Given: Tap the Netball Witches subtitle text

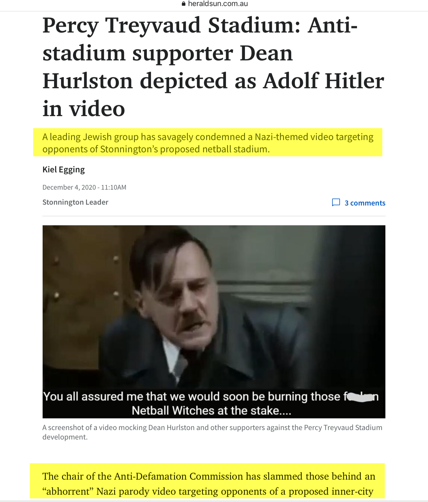Looking at the screenshot, I should (x=211, y=410).
